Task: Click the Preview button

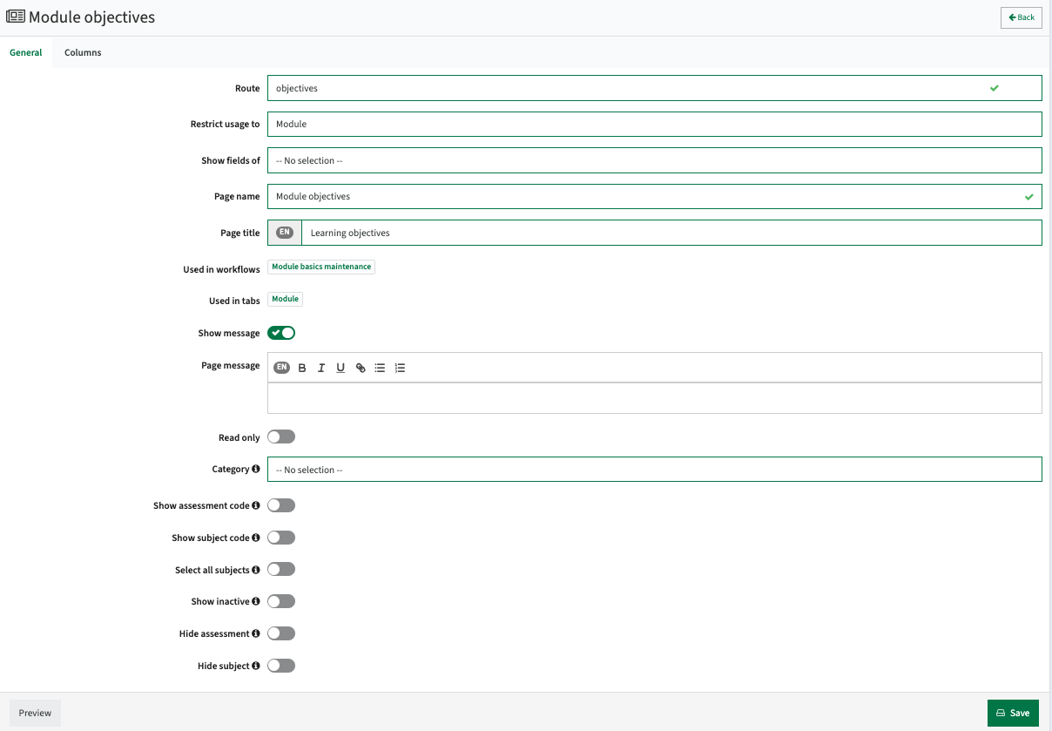Action: pyautogui.click(x=36, y=713)
